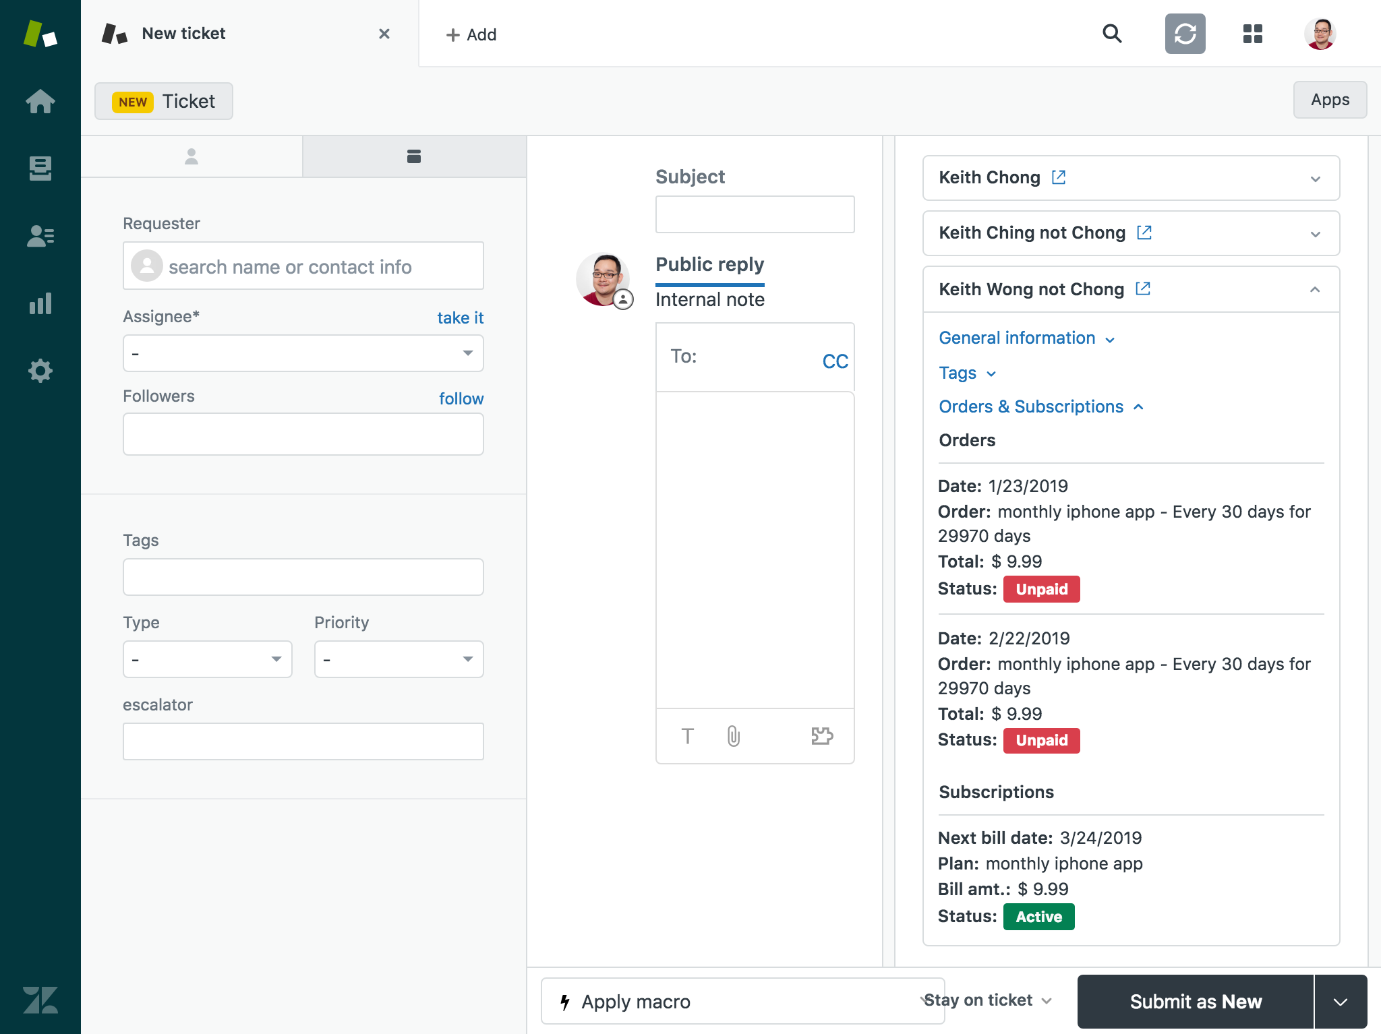Click the 'take it' link

click(x=460, y=317)
